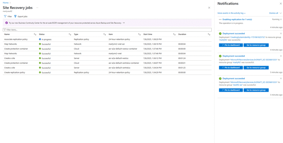Sort jobs by the Name column arrows
This screenshot has width=283, height=143.
(x=35, y=34)
